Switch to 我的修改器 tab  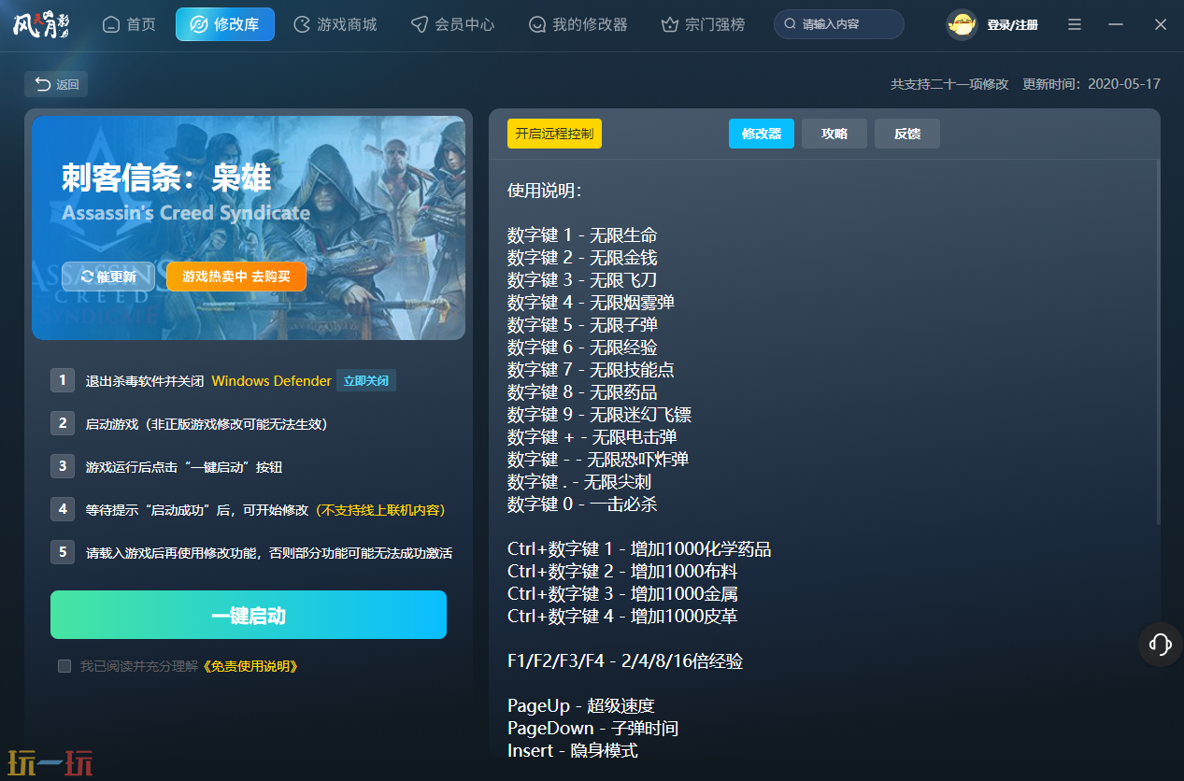coord(578,24)
